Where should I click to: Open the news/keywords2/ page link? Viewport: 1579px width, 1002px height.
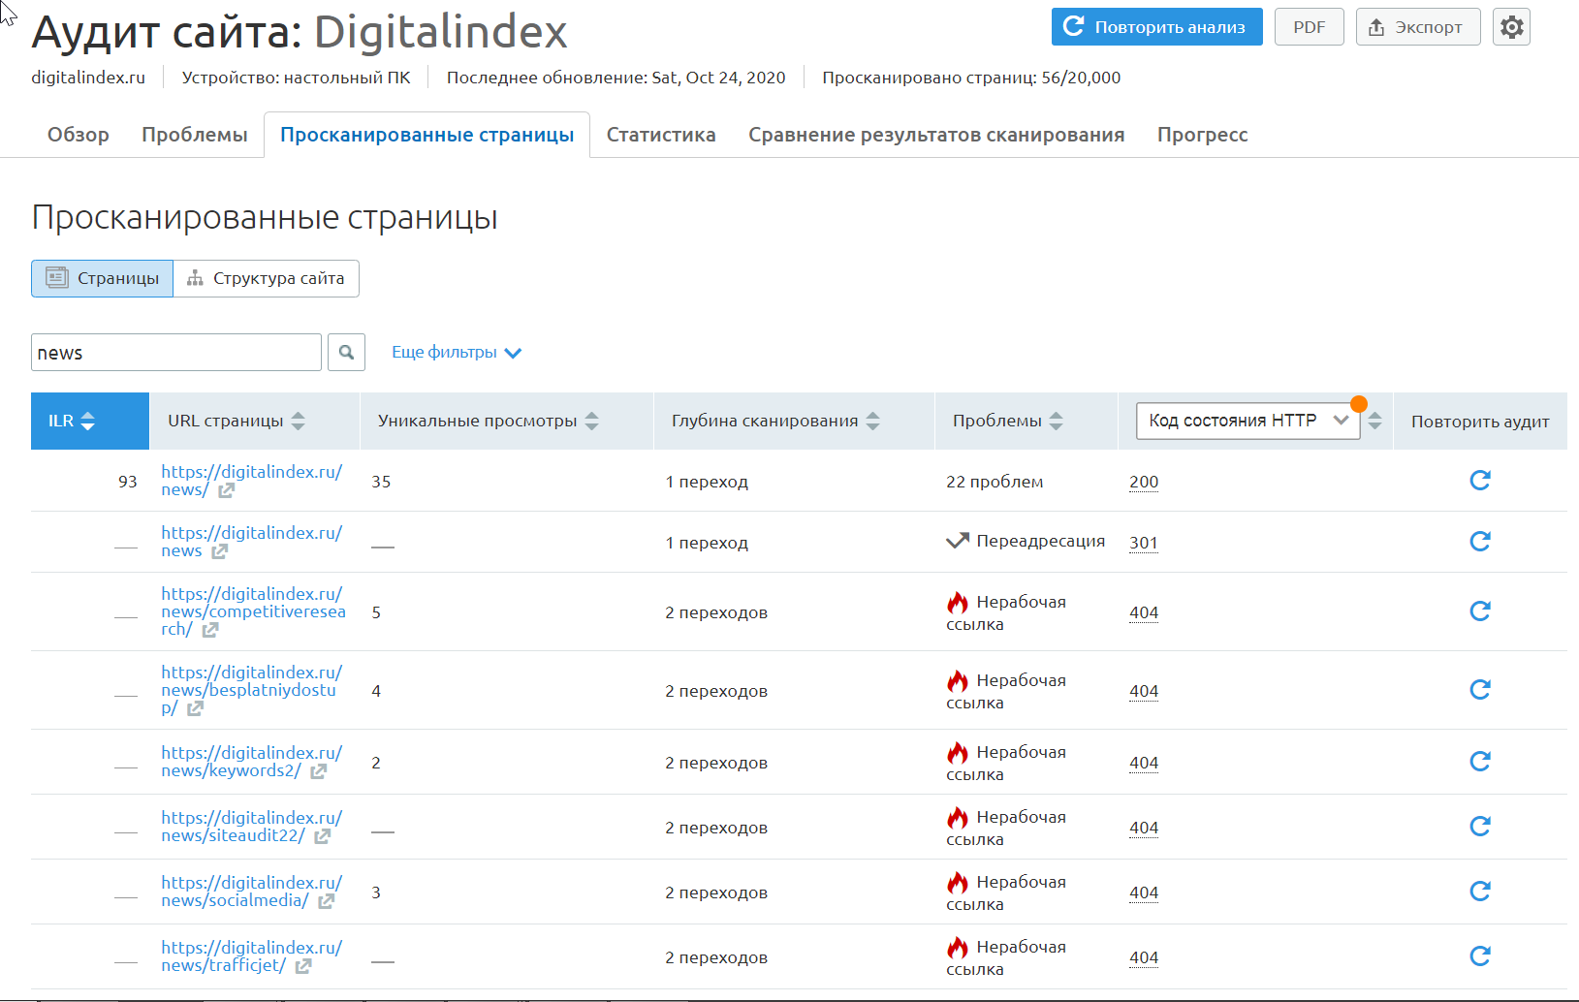(x=251, y=762)
